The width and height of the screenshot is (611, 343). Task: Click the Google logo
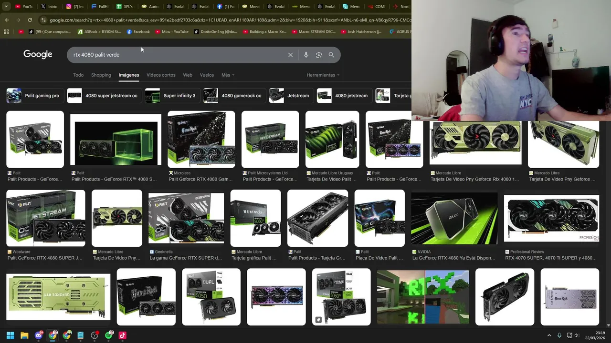(38, 54)
